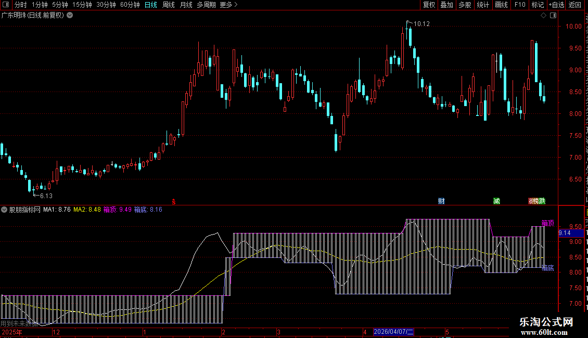Click the 2025年 label on time axis
This screenshot has height=338, width=588.
point(12,332)
